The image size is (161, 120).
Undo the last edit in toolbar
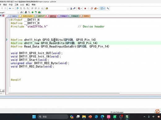[2, 8]
